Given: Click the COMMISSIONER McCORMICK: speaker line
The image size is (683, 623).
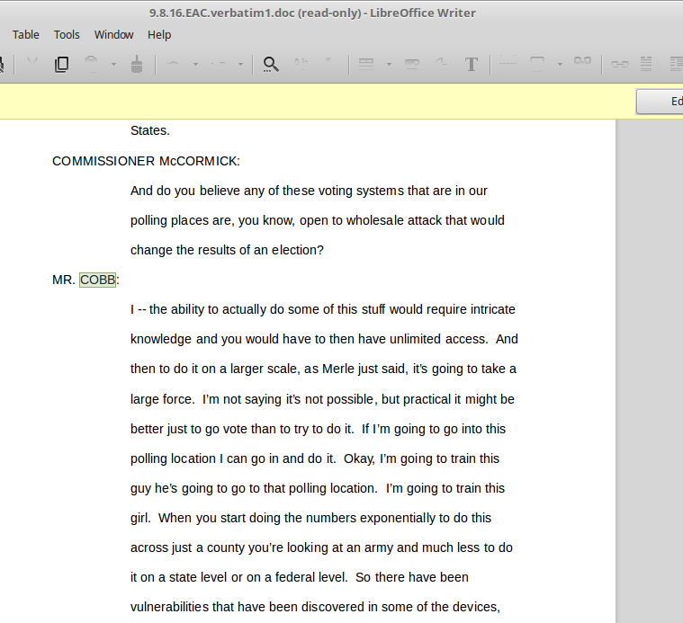Looking at the screenshot, I should click(x=146, y=162).
